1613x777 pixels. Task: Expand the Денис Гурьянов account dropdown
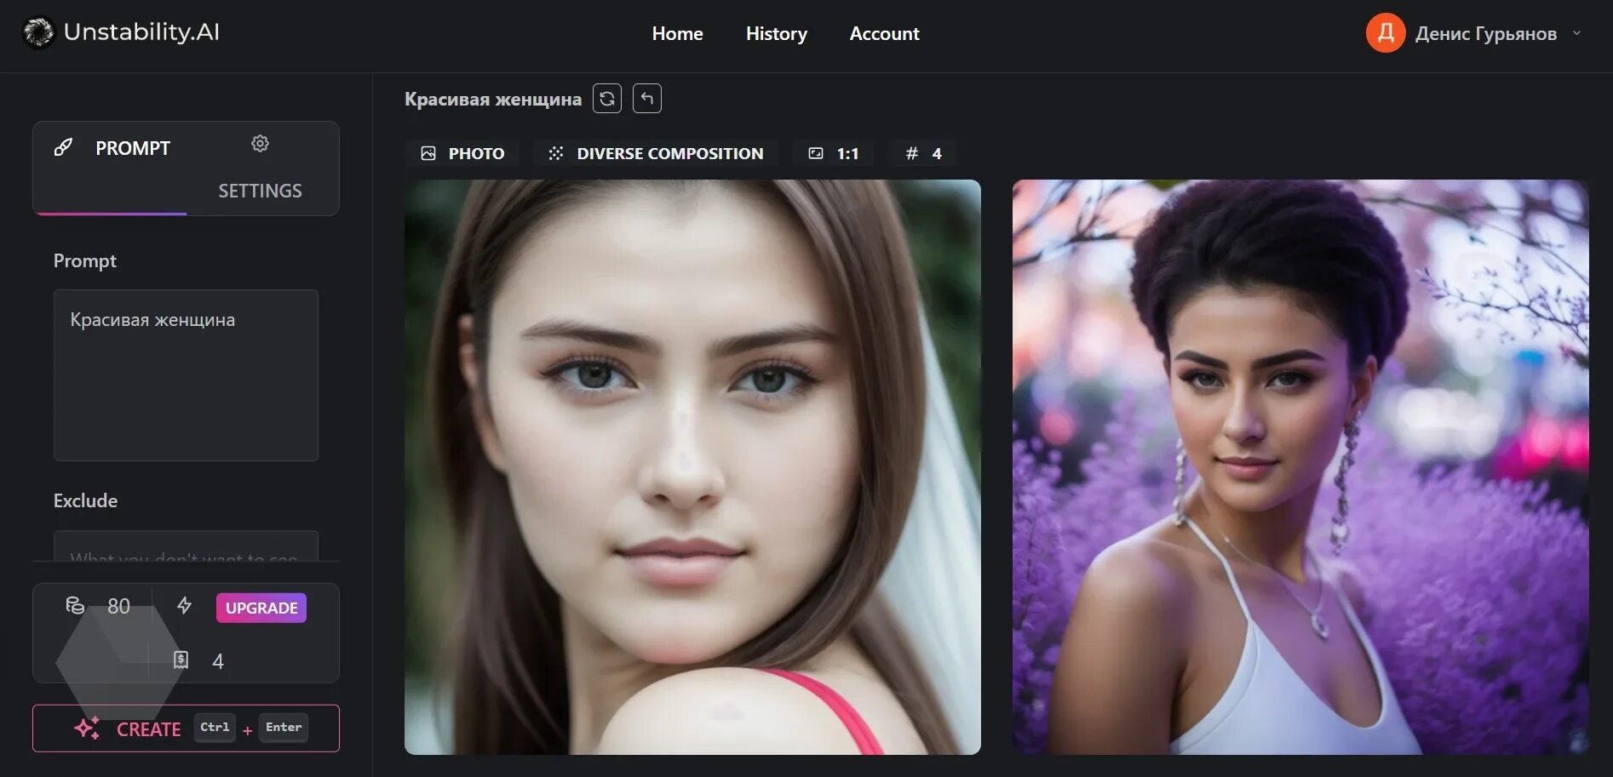(x=1576, y=33)
